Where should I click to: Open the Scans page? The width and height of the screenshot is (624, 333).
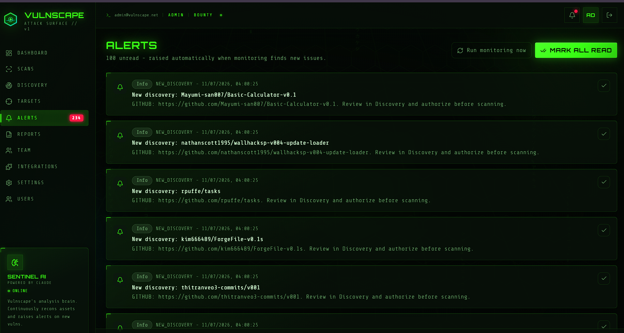(x=45, y=69)
